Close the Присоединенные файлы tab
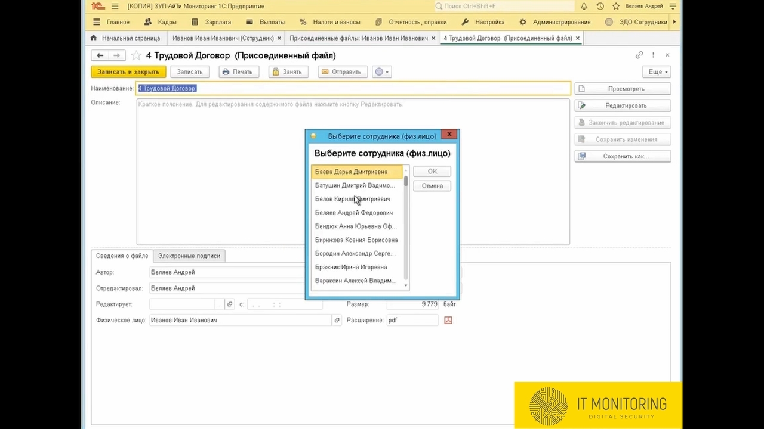The height and width of the screenshot is (429, 764). (433, 38)
